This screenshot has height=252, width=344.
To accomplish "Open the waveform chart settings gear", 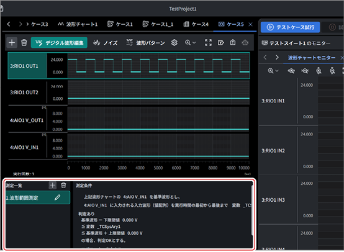I will tap(174, 43).
